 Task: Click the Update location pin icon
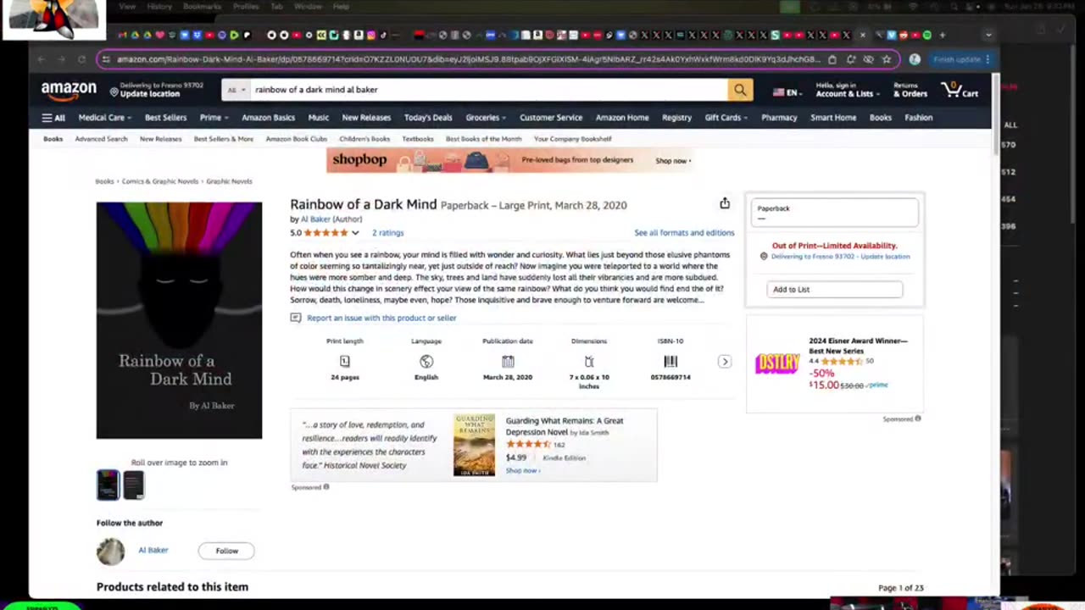[114, 91]
